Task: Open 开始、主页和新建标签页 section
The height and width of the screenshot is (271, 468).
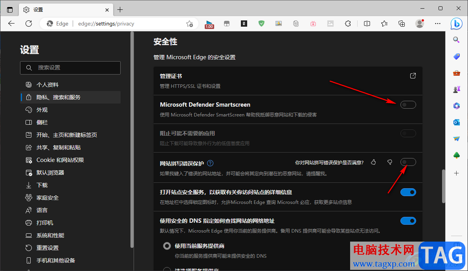Action: point(70,135)
